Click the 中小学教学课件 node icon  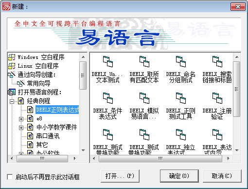click(x=30, y=127)
